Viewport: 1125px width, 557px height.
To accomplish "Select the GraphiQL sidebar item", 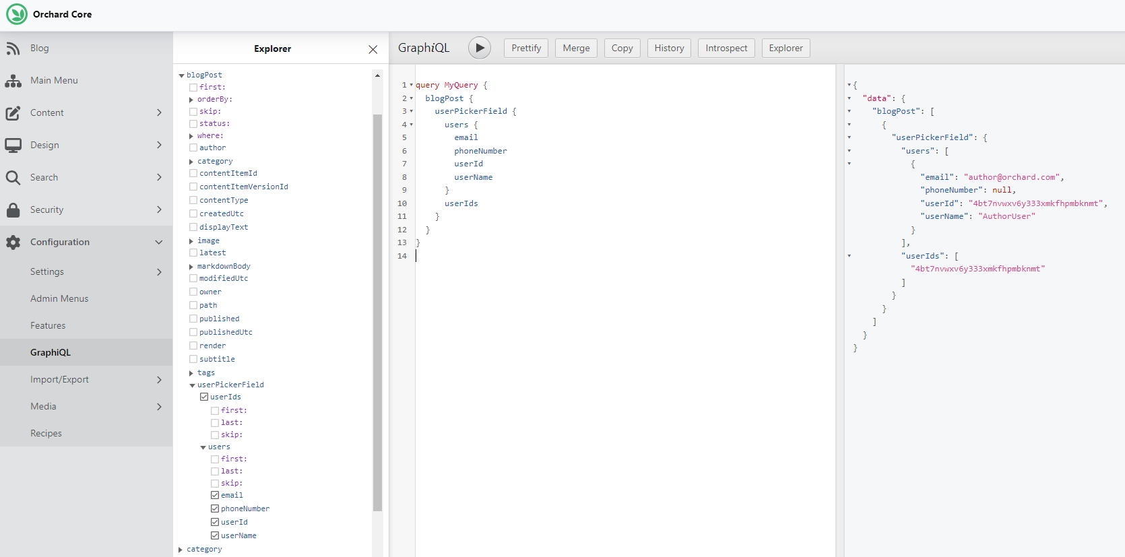I will point(86,353).
